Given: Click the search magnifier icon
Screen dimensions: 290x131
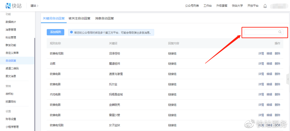Looking at the screenshot, I should (x=280, y=32).
